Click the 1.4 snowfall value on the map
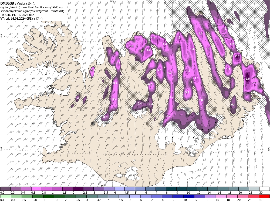Image resolution: width=270 pixels, height=202 pixels. pyautogui.click(x=192, y=50)
